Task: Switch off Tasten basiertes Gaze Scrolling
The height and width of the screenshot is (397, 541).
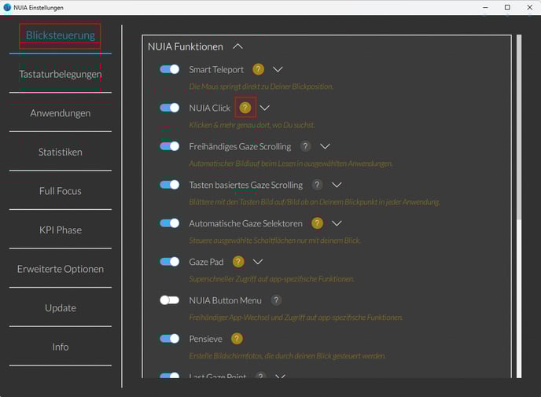Action: (x=169, y=185)
